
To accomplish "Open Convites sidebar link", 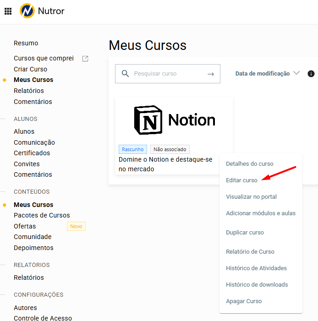I will 27,164.
